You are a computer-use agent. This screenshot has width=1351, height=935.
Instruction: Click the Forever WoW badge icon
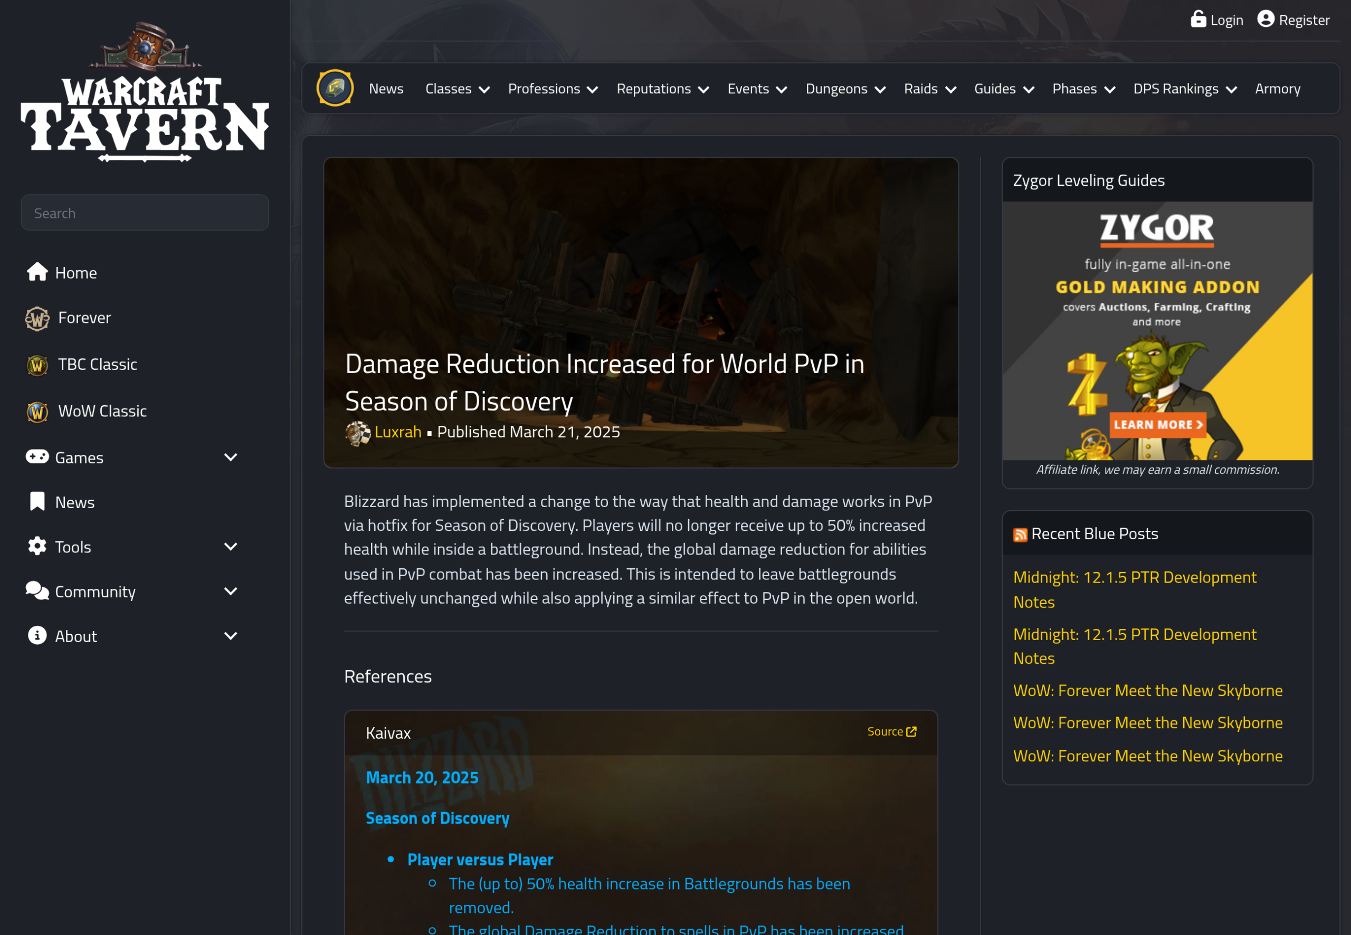(37, 318)
